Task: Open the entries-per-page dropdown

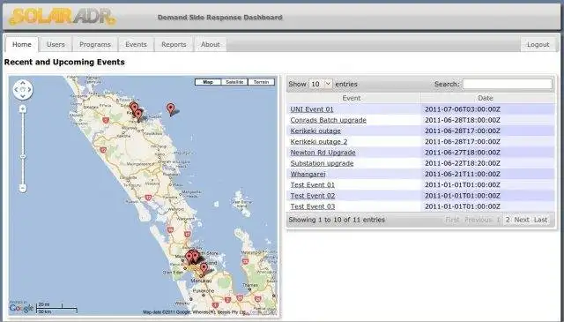Action: click(x=321, y=84)
